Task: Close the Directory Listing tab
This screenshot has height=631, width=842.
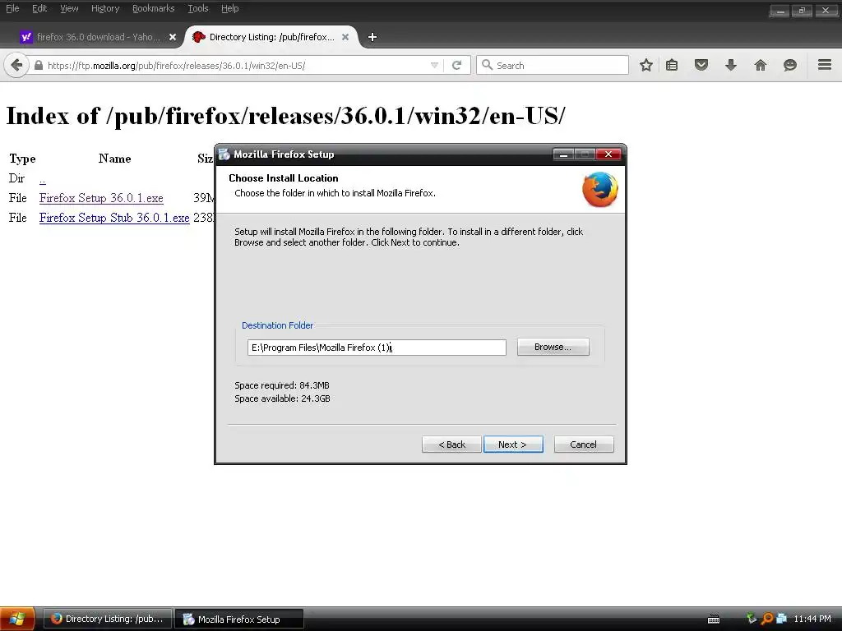Action: point(345,37)
